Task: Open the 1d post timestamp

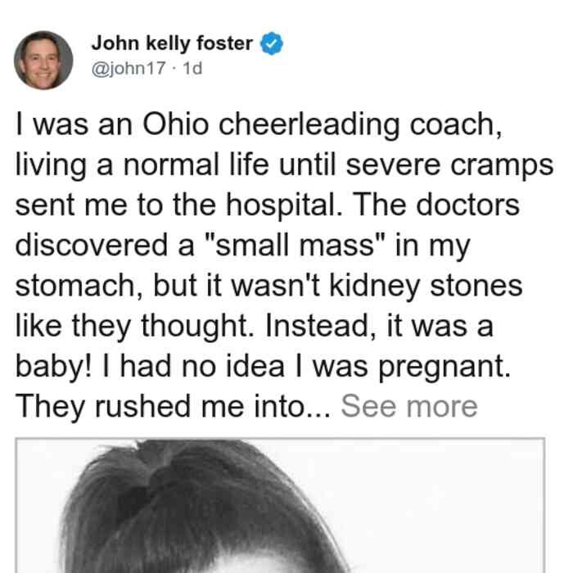Action: (x=192, y=68)
